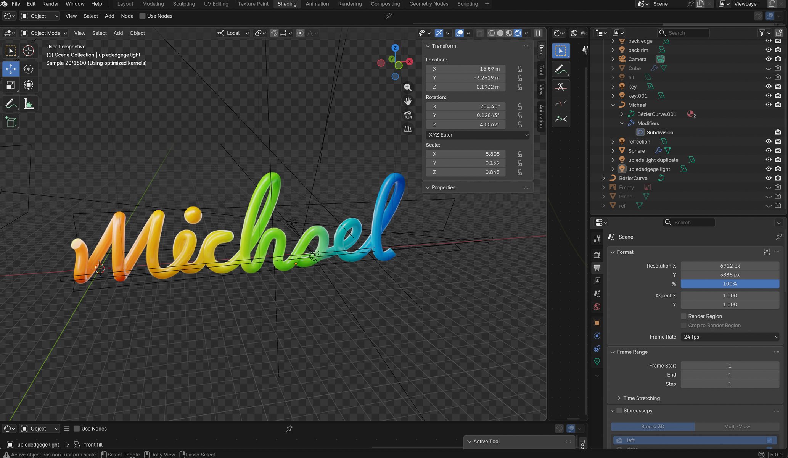788x458 pixels.
Task: Collapse the Michael object in the outliner
Action: 613,105
